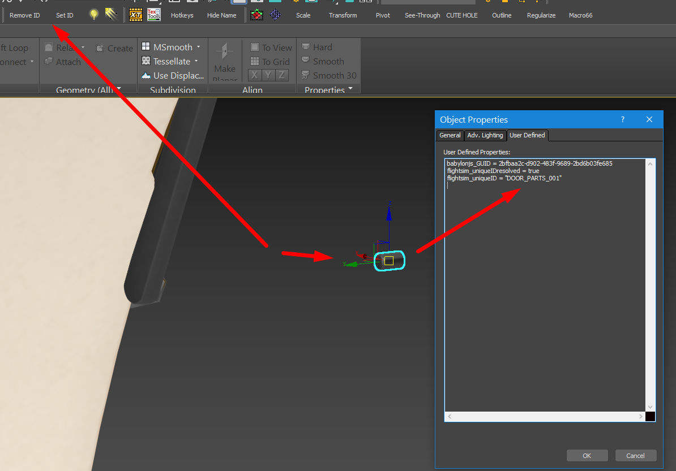This screenshot has height=471, width=676.
Task: Click the Macro66 toolbar button
Action: pyautogui.click(x=581, y=15)
